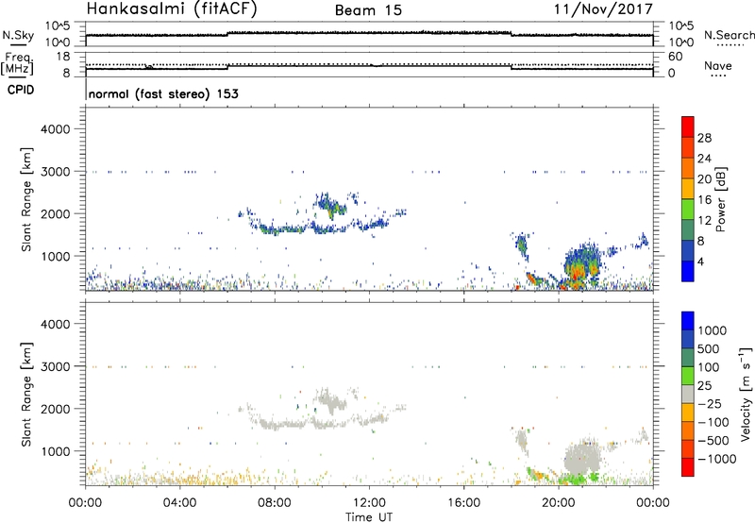The width and height of the screenshot is (755, 523).
Task: Click the velocity colorbar "-100" label
Action: (713, 422)
